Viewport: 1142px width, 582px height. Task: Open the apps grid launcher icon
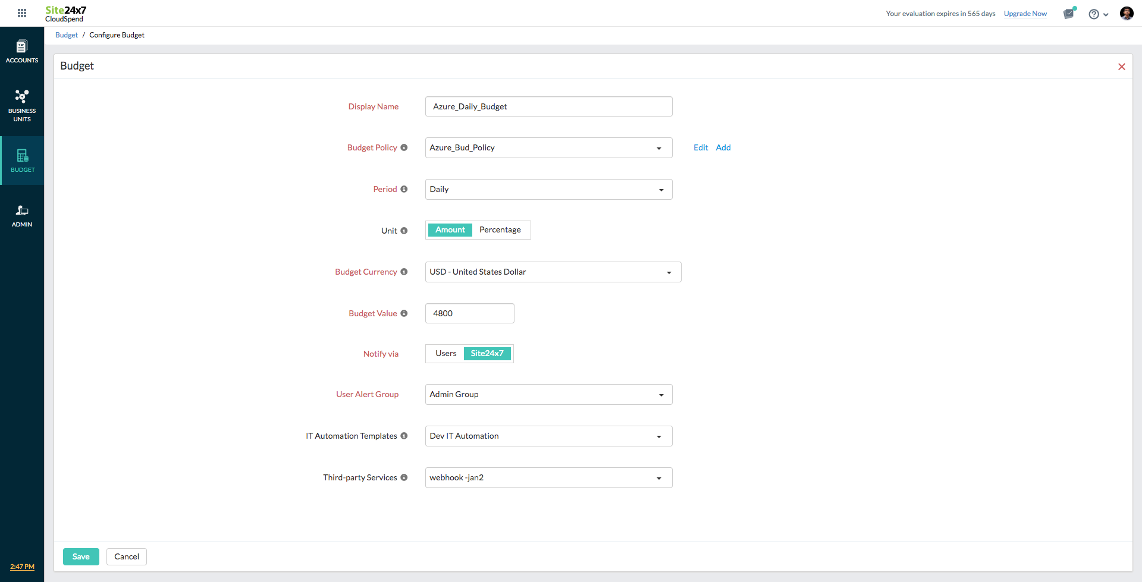pos(22,13)
